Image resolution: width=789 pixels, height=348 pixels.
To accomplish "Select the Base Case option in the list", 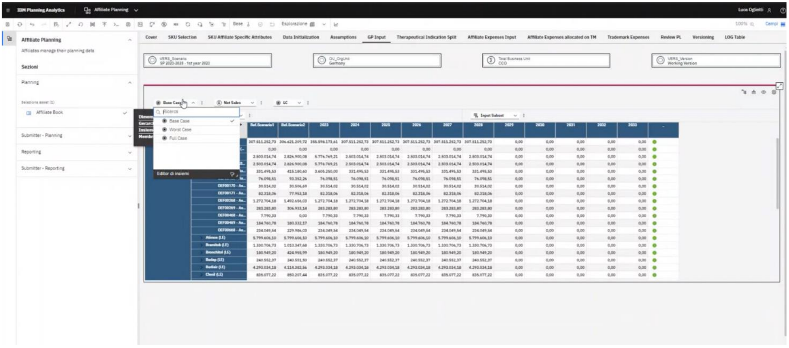I will click(x=179, y=121).
